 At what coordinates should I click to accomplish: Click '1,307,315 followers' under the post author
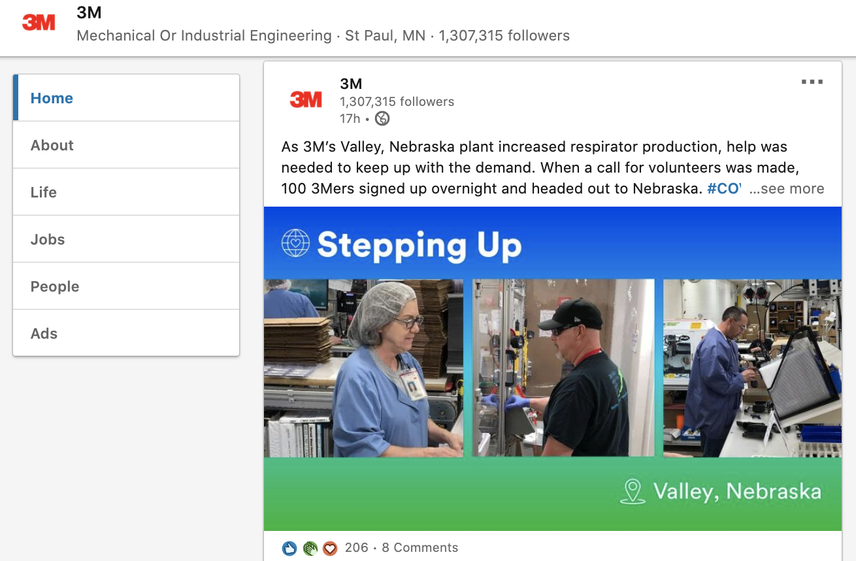[397, 102]
